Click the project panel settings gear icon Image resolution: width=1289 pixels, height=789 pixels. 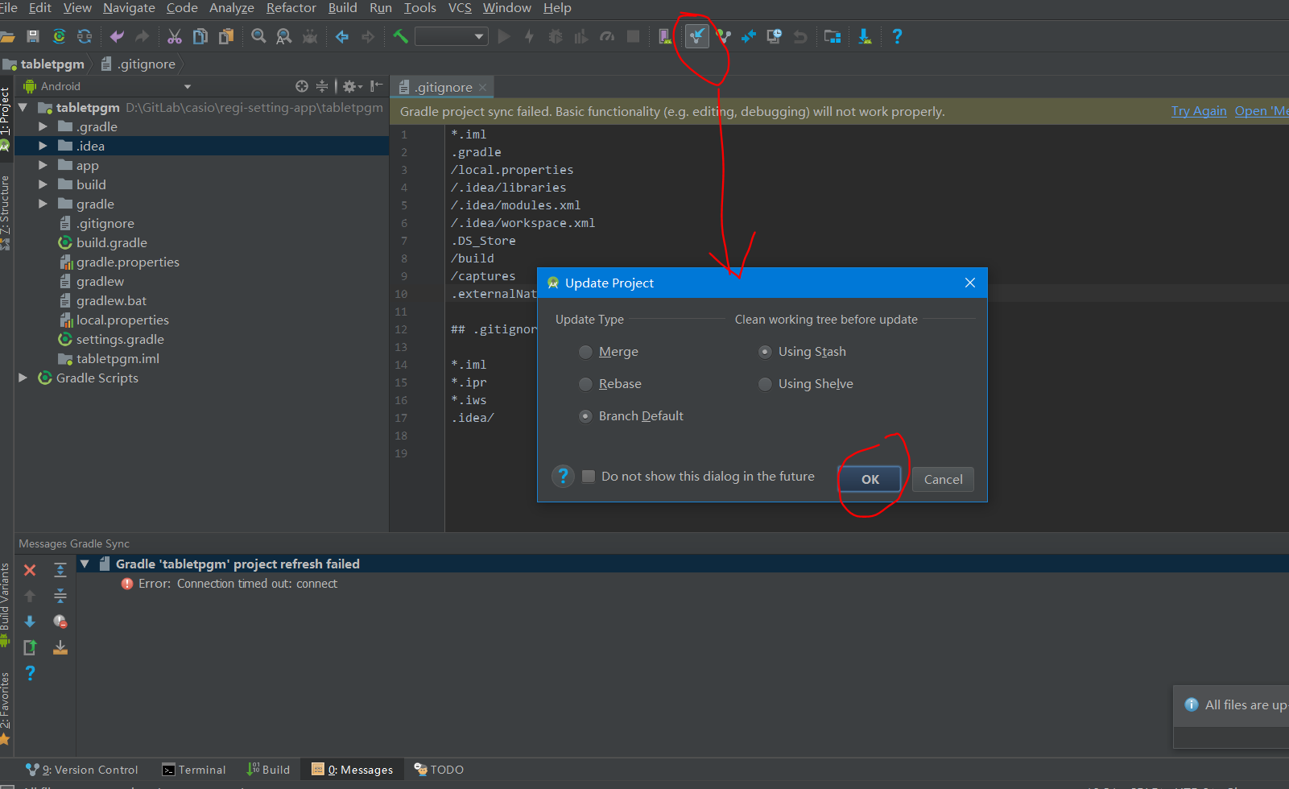point(349,86)
